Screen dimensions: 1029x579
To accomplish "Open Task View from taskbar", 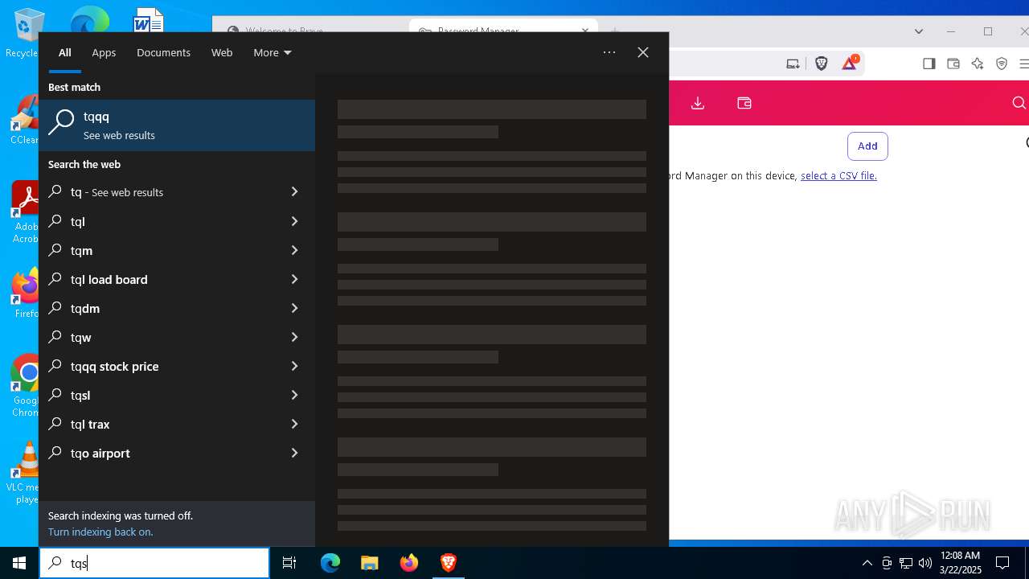I will (x=289, y=563).
